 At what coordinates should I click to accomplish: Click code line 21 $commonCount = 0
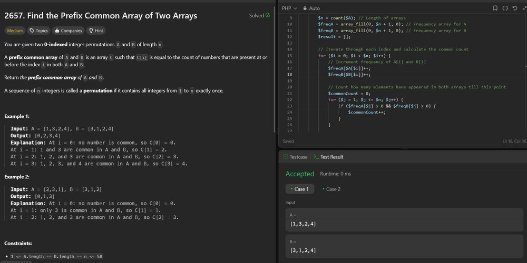[x=349, y=93]
